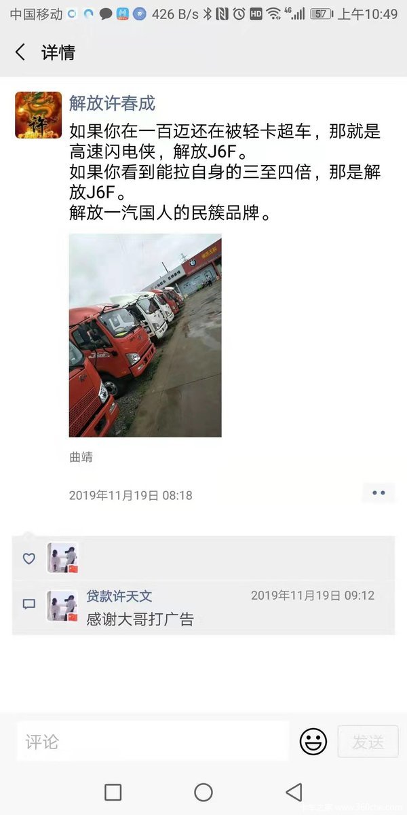407x815 pixels.
Task: Tap liker's avatar in likes row
Action: (62, 558)
